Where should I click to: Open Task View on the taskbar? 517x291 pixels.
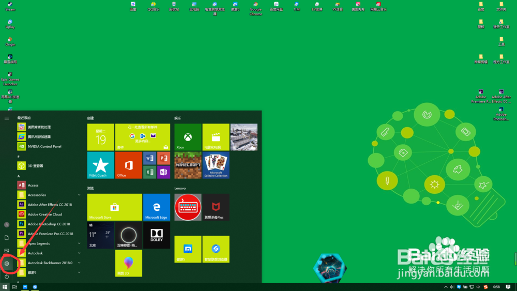click(x=14, y=287)
